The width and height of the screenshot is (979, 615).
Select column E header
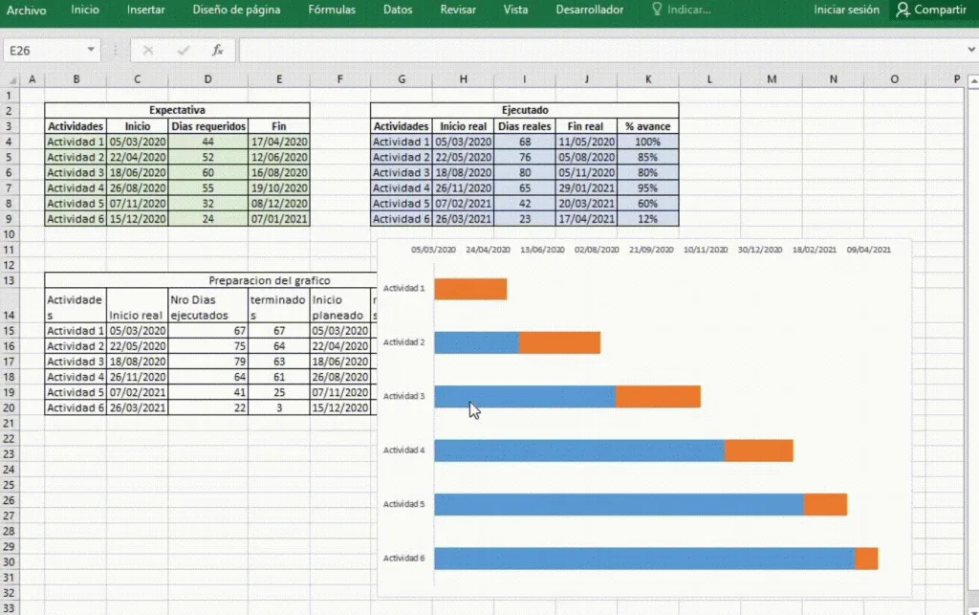[x=279, y=79]
